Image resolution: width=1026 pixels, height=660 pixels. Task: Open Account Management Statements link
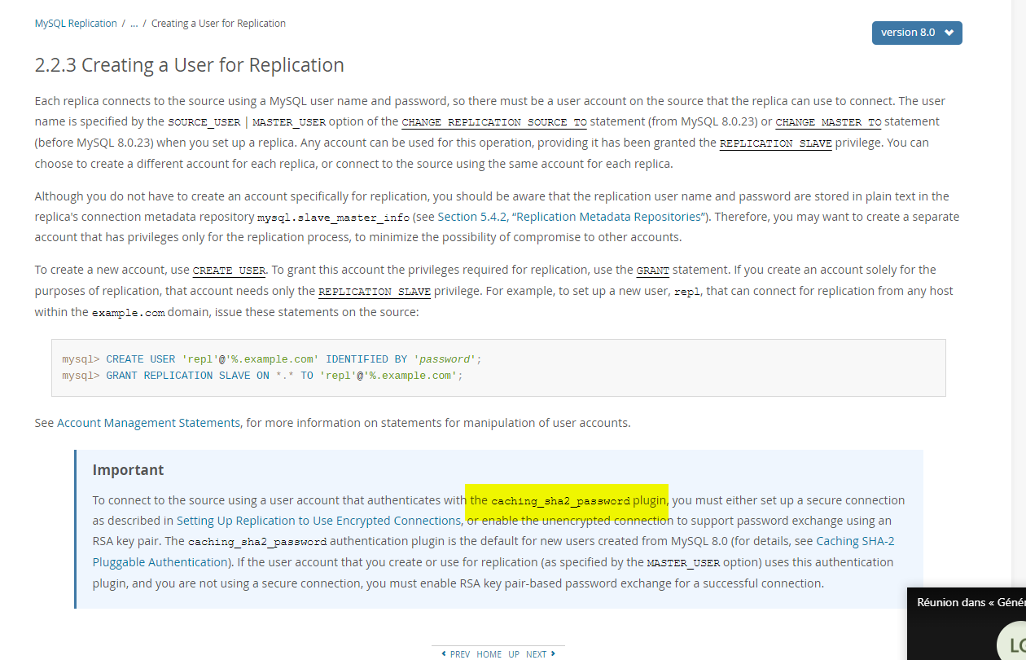pyautogui.click(x=148, y=423)
